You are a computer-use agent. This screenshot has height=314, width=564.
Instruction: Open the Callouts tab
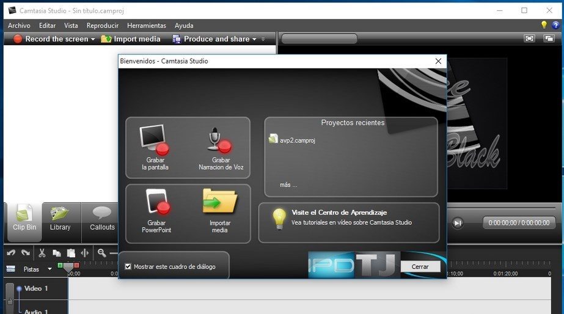[x=102, y=221]
